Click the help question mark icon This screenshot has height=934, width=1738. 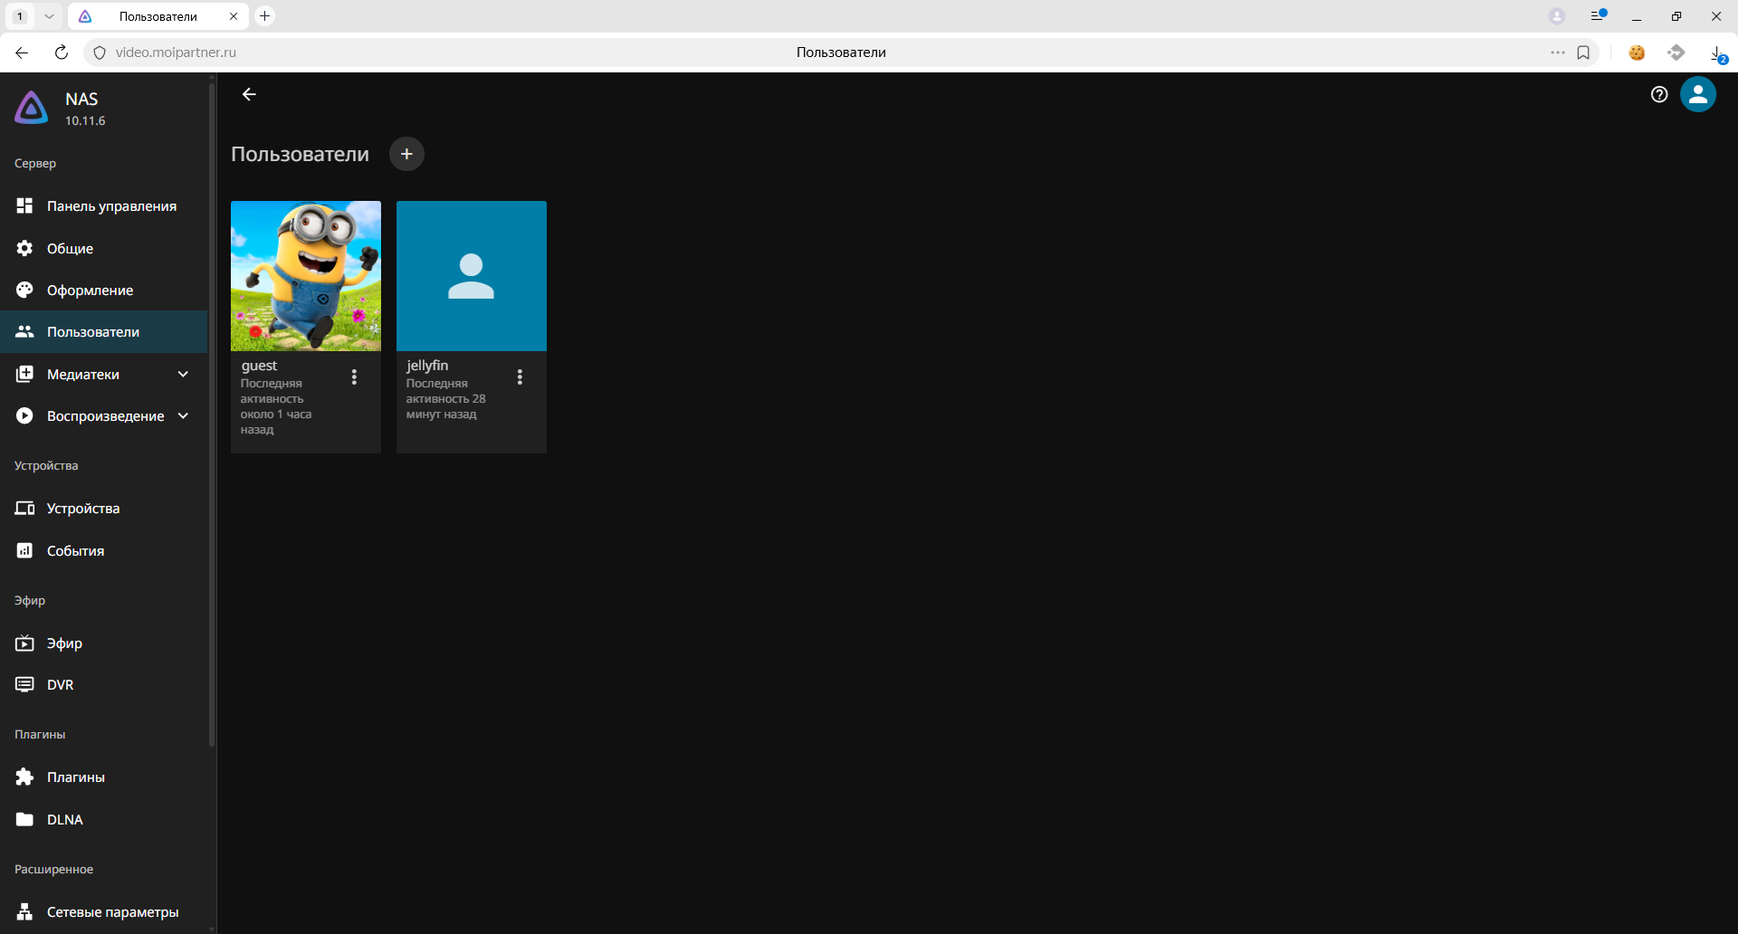(1658, 94)
